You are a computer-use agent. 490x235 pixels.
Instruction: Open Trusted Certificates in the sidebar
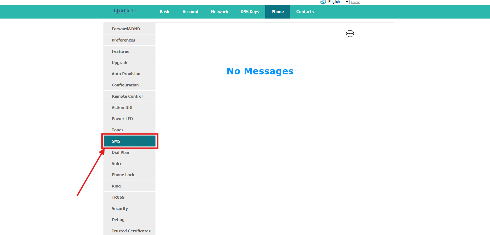(130, 231)
